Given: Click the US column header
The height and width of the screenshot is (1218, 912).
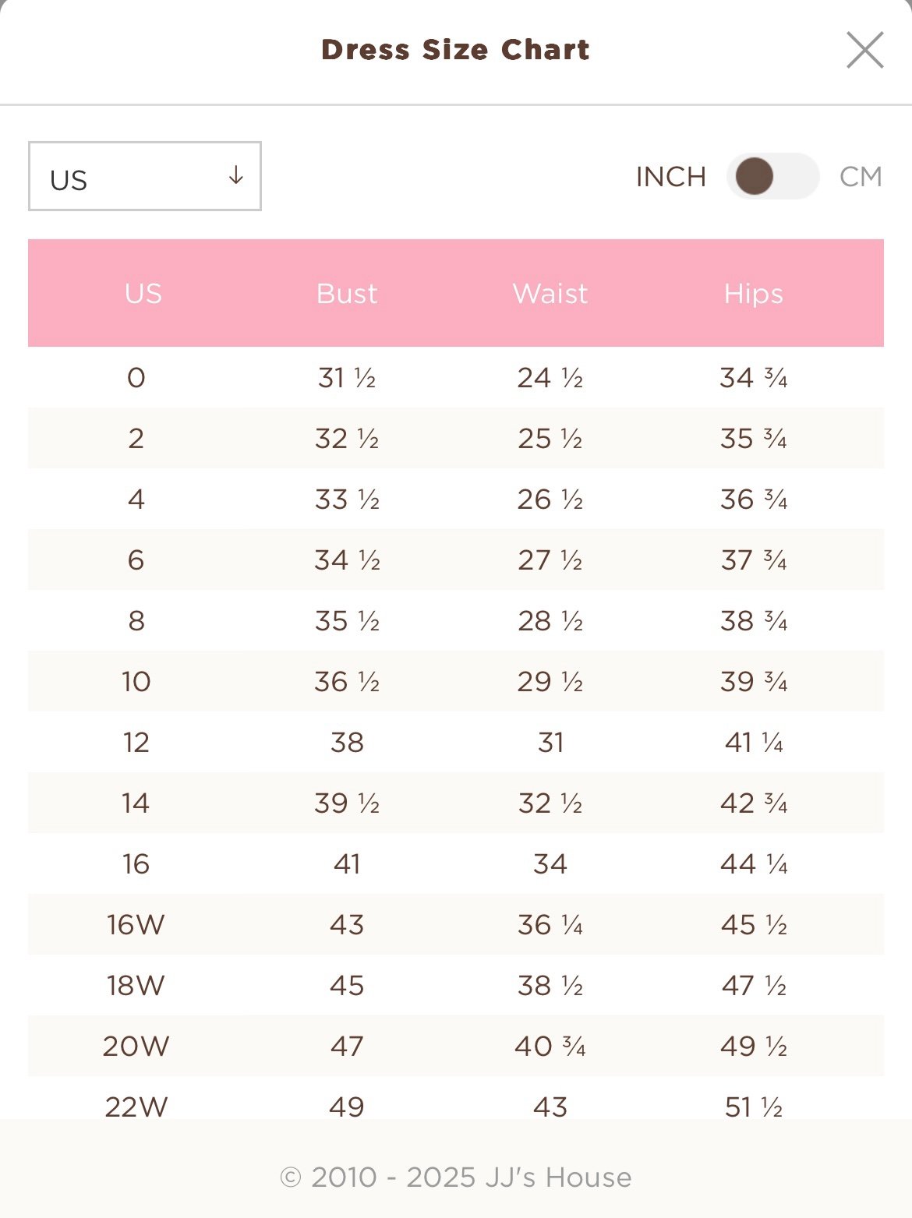Looking at the screenshot, I should (x=143, y=294).
